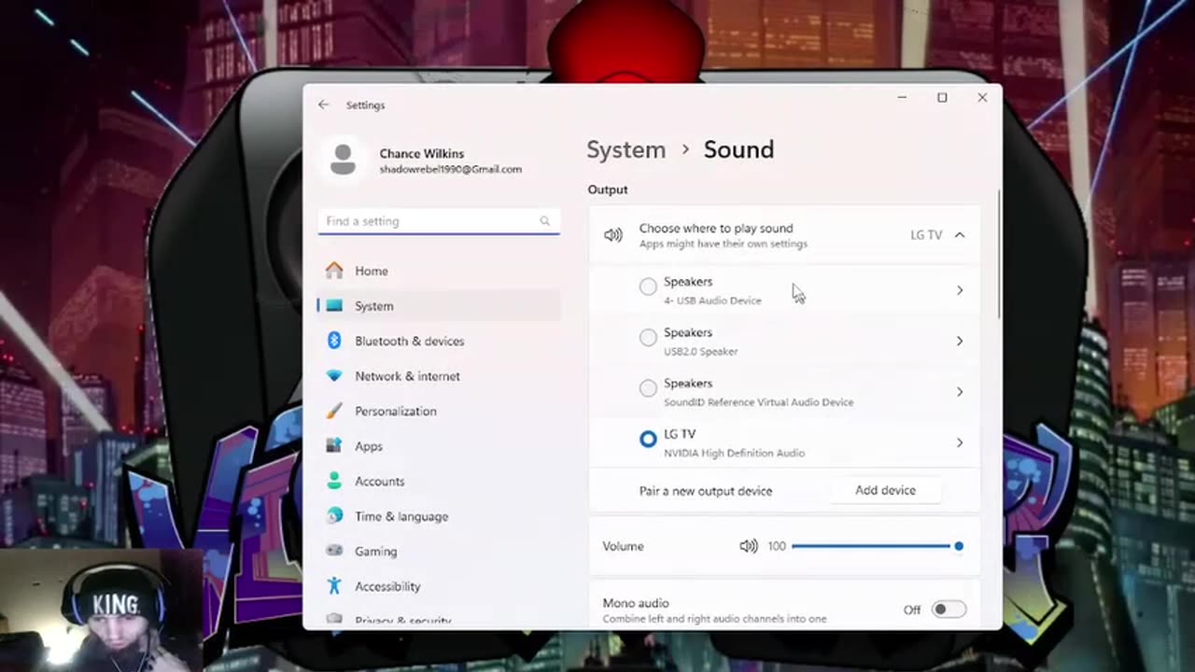Open properties chevron for 4- USB Audio Device
Viewport: 1195px width, 672px height.
coord(960,290)
